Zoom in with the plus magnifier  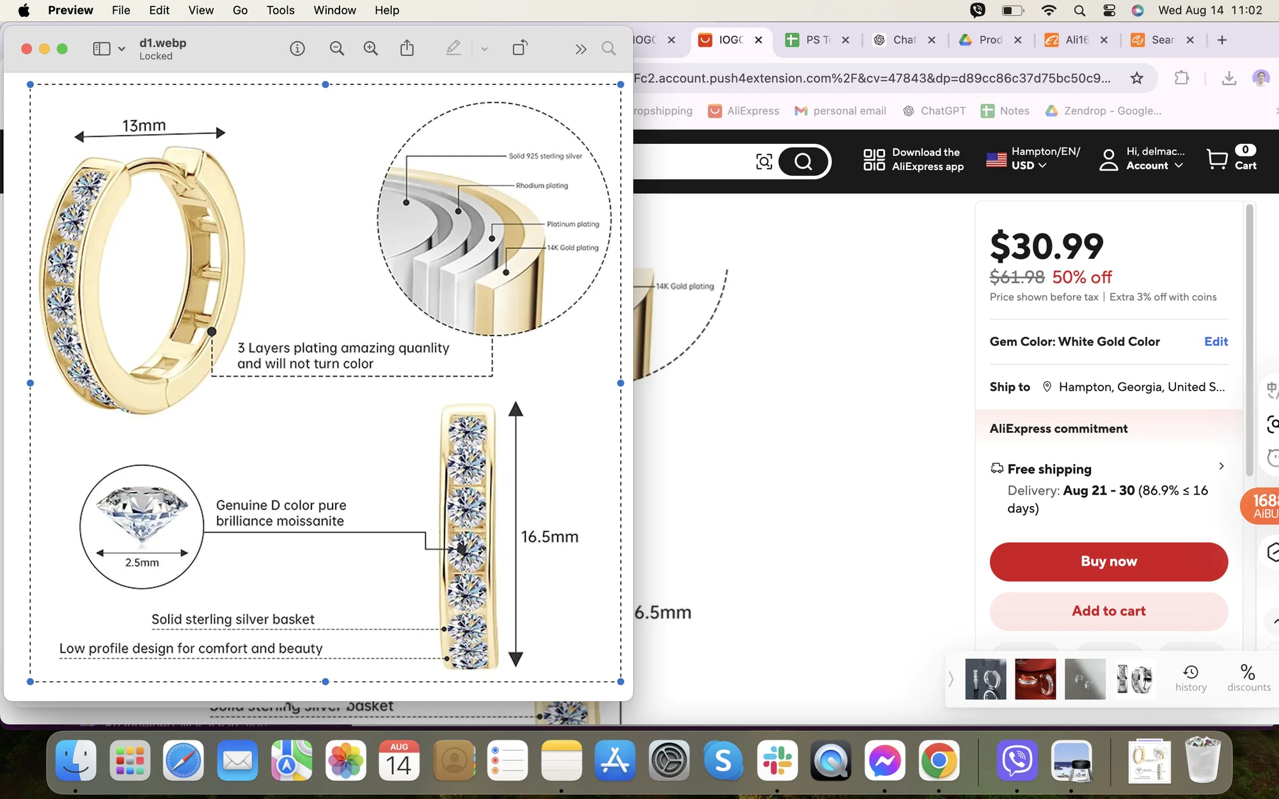coord(370,49)
